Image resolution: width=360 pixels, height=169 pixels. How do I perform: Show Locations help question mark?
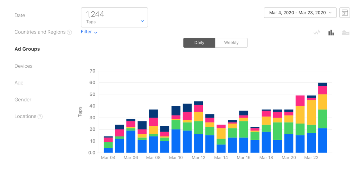tap(40, 117)
